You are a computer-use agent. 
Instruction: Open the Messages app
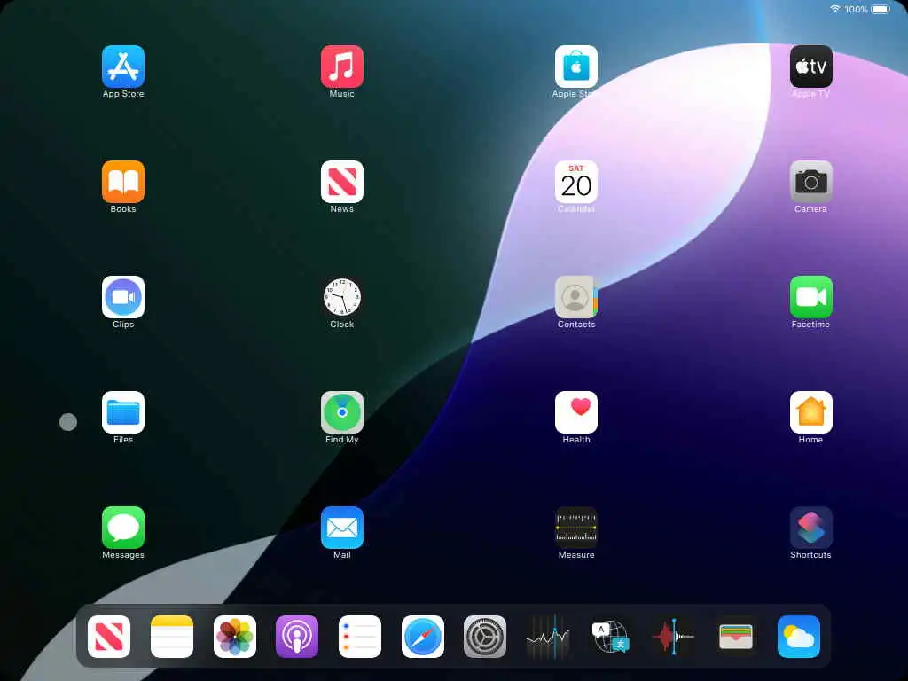[x=122, y=527]
